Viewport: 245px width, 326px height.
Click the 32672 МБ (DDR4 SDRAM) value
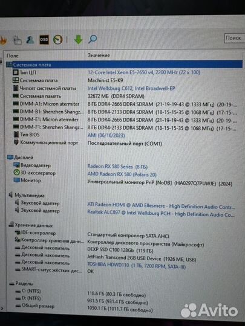[x=116, y=96]
